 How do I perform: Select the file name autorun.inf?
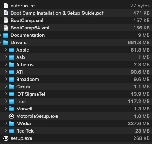tap(23, 6)
